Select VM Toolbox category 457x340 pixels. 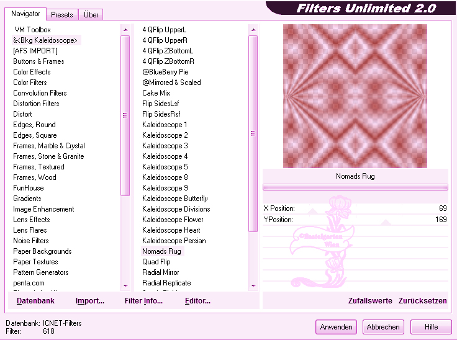click(x=32, y=30)
